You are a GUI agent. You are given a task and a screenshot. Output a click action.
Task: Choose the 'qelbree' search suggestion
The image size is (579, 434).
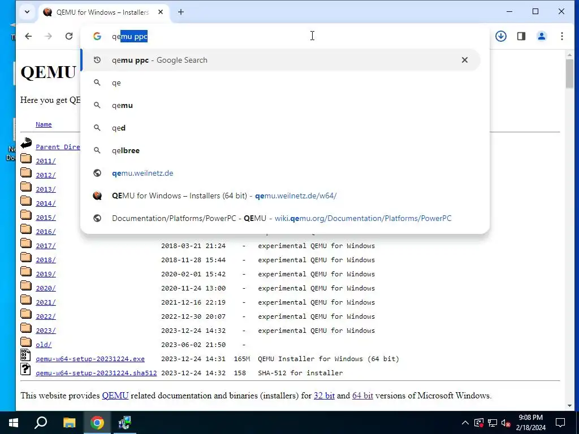[280, 150]
